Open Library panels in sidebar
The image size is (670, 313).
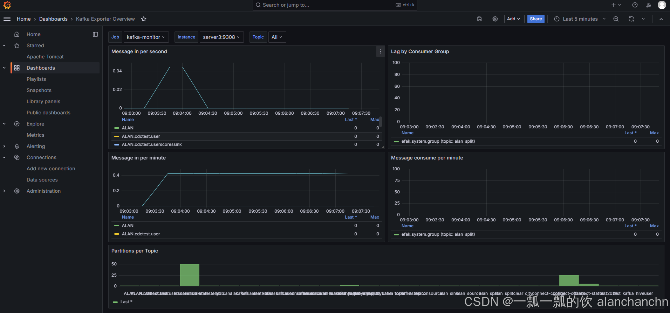(43, 101)
